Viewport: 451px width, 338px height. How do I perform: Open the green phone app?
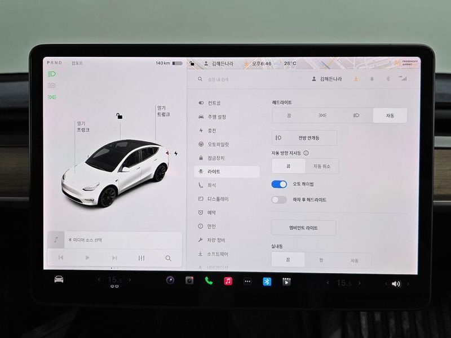(x=209, y=281)
